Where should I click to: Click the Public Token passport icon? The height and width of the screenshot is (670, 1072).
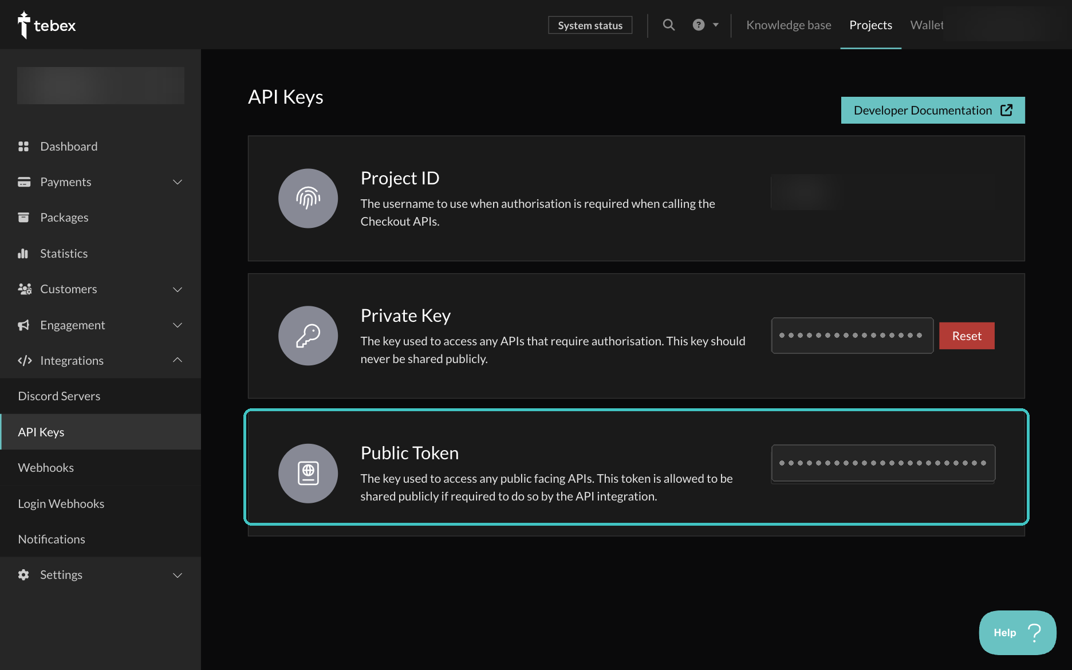(308, 474)
